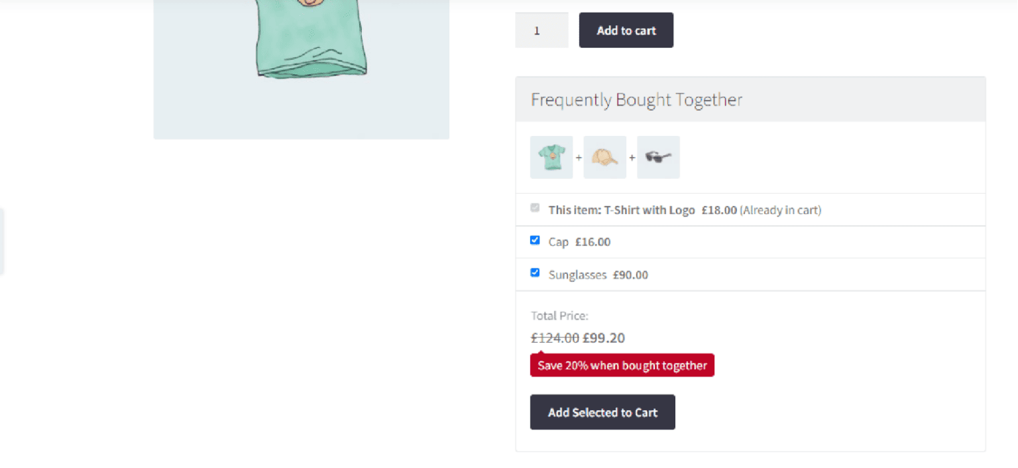Click the disabled T-Shirt with Logo checkbox
1018x468 pixels.
(535, 208)
